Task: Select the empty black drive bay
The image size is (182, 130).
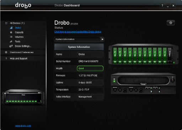Action: [x=170, y=55]
